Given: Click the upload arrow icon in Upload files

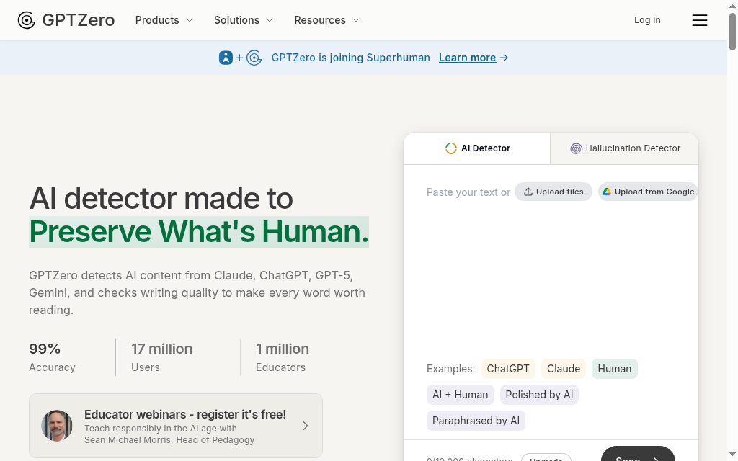Looking at the screenshot, I should click(528, 192).
